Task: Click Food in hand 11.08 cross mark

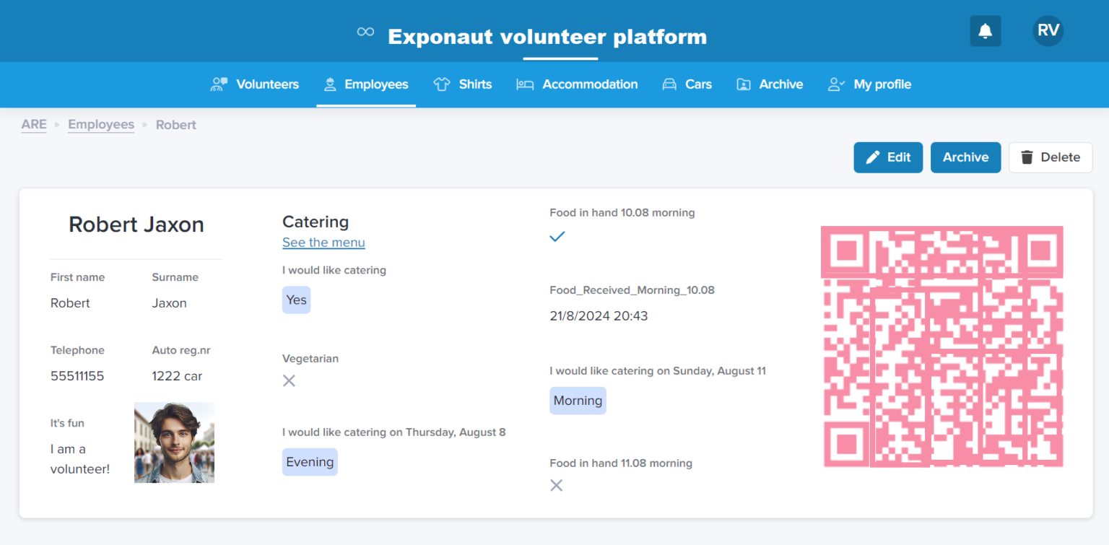Action: (x=556, y=485)
